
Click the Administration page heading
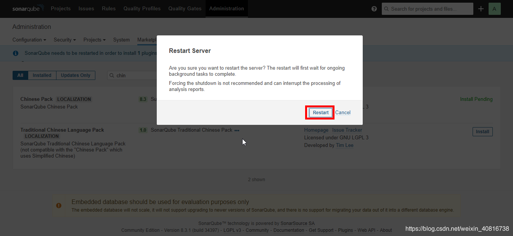coord(32,27)
